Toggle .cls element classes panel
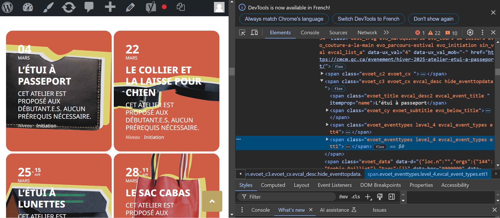Image resolution: width=500 pixels, height=218 pixels. tap(356, 197)
